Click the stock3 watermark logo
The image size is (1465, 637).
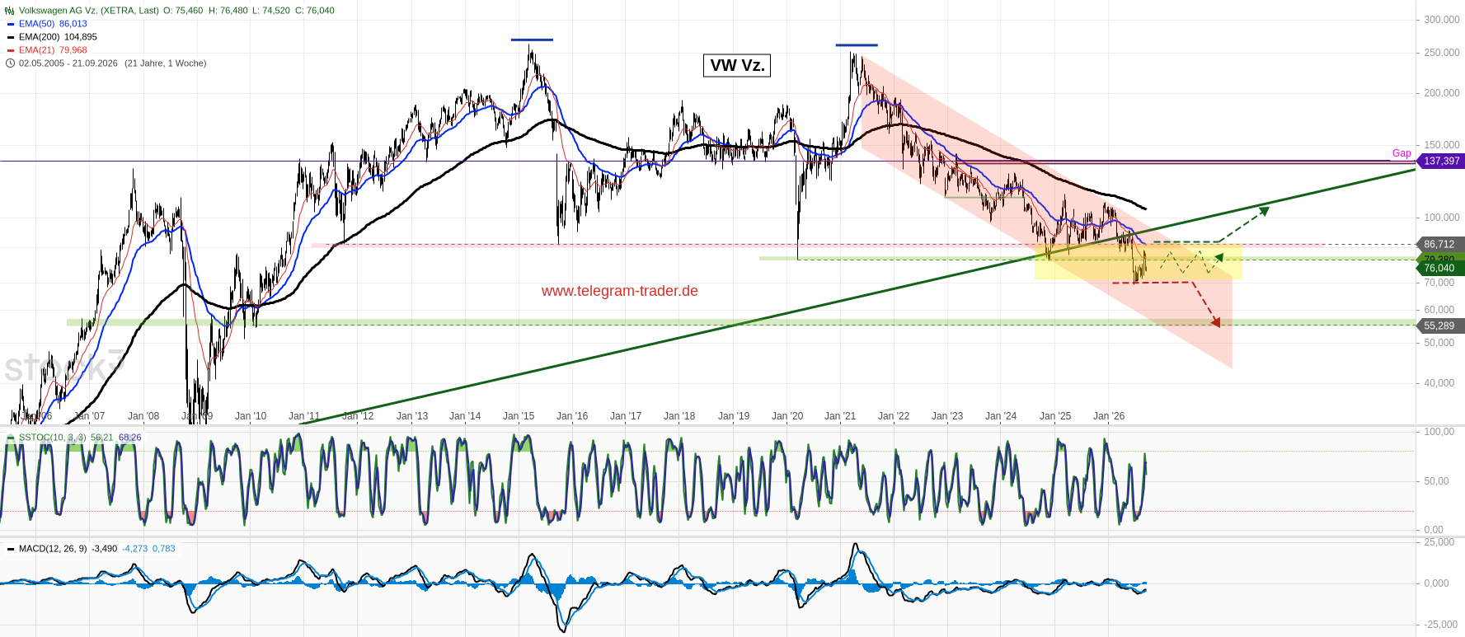coord(64,367)
